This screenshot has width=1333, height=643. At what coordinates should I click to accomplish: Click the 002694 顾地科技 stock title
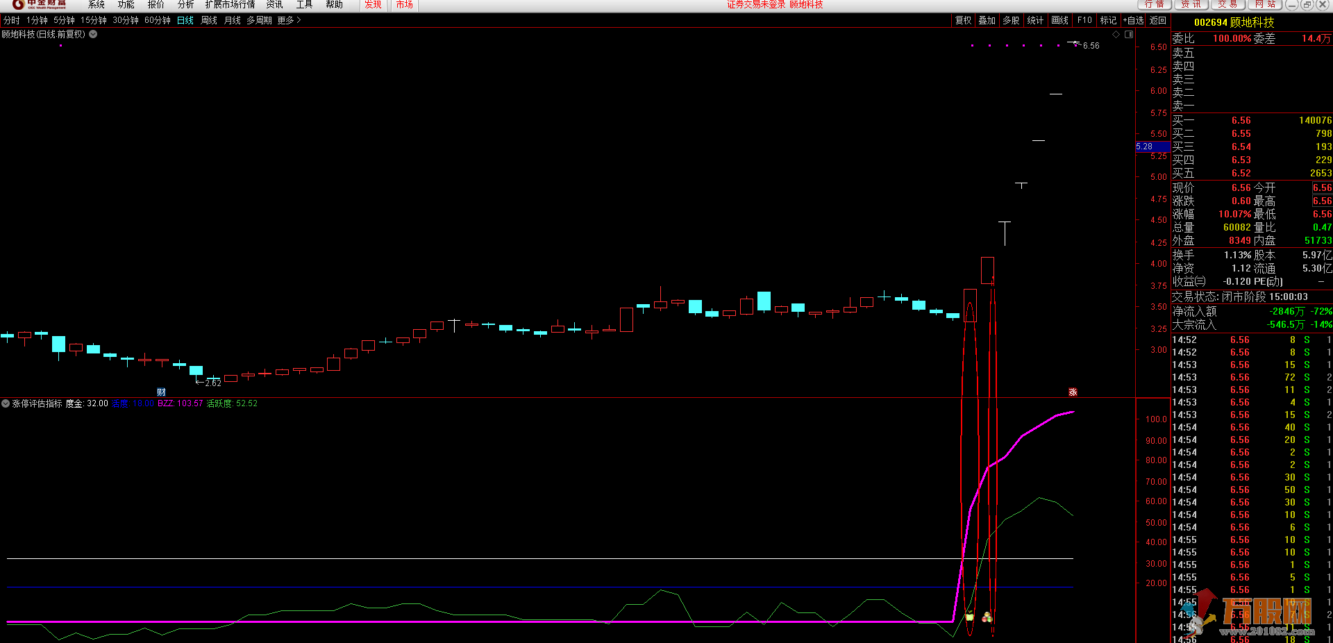tap(1234, 22)
